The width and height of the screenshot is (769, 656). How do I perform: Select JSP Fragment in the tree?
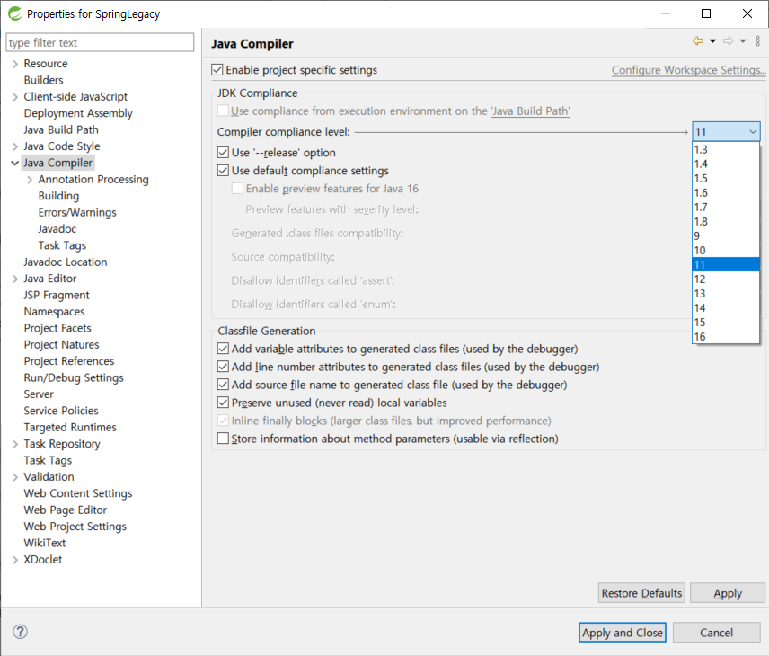[x=57, y=295]
